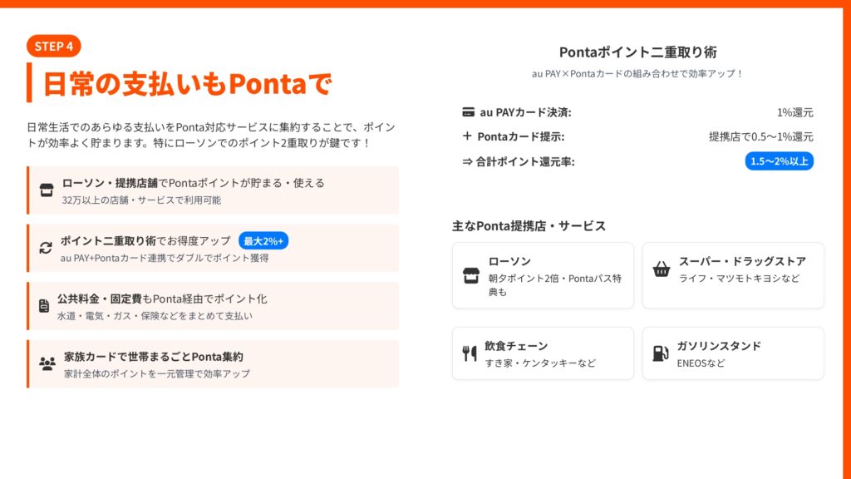Click the store icon in the ローソン card

point(471,276)
